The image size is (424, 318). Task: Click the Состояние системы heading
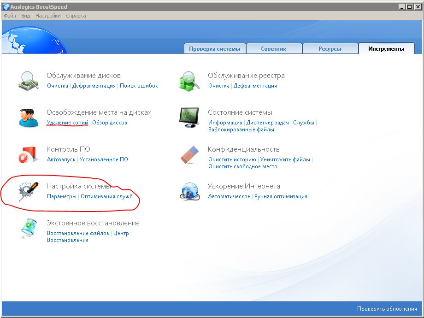coord(240,112)
